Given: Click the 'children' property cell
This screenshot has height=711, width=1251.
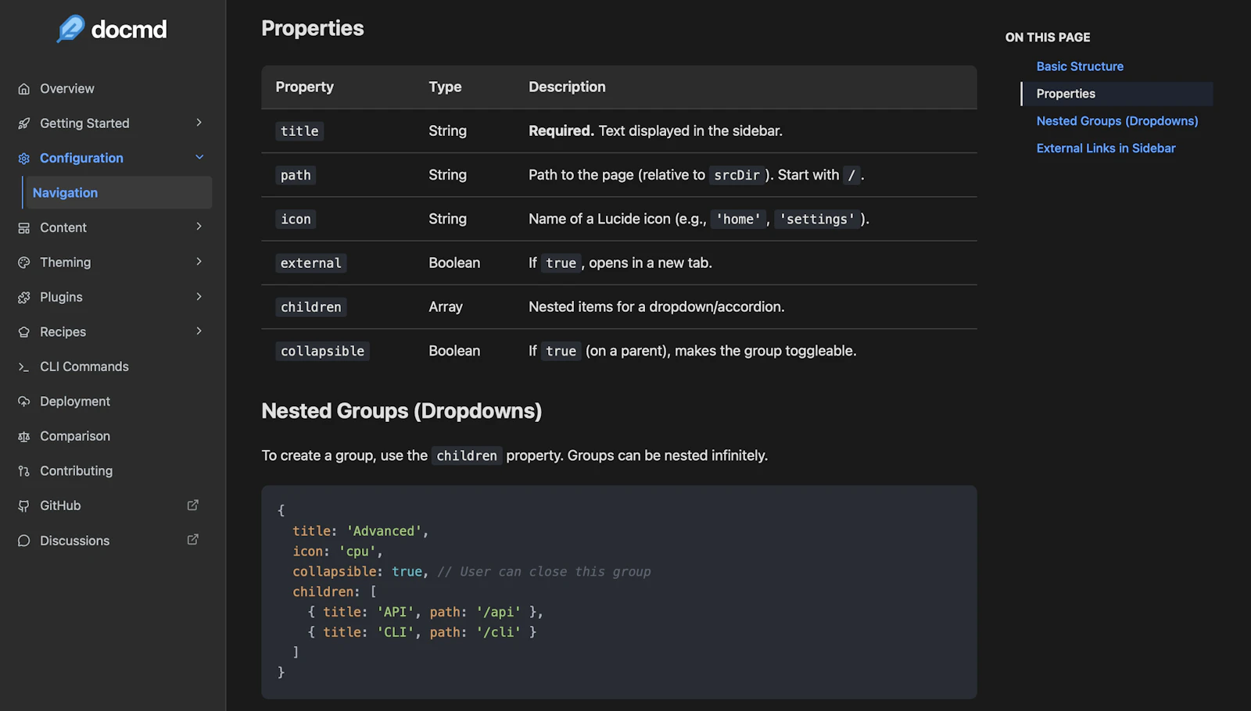Looking at the screenshot, I should click(311, 307).
